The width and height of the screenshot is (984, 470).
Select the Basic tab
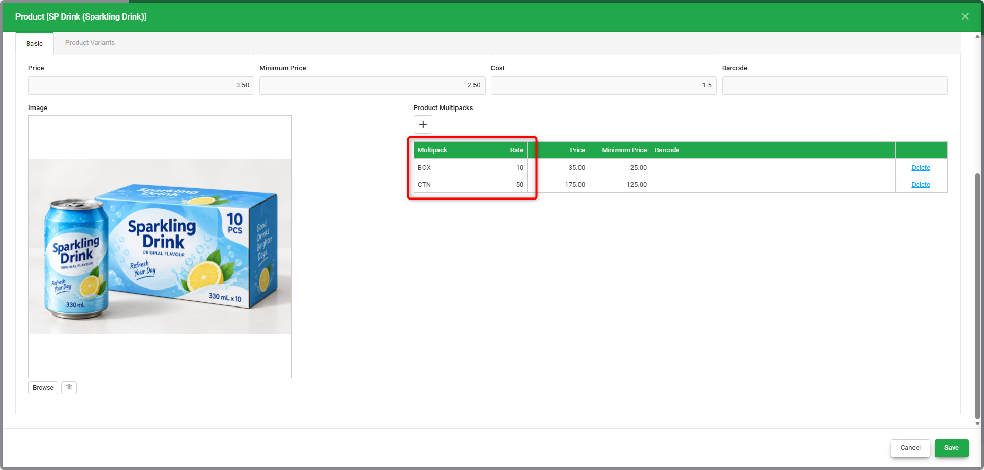click(34, 43)
